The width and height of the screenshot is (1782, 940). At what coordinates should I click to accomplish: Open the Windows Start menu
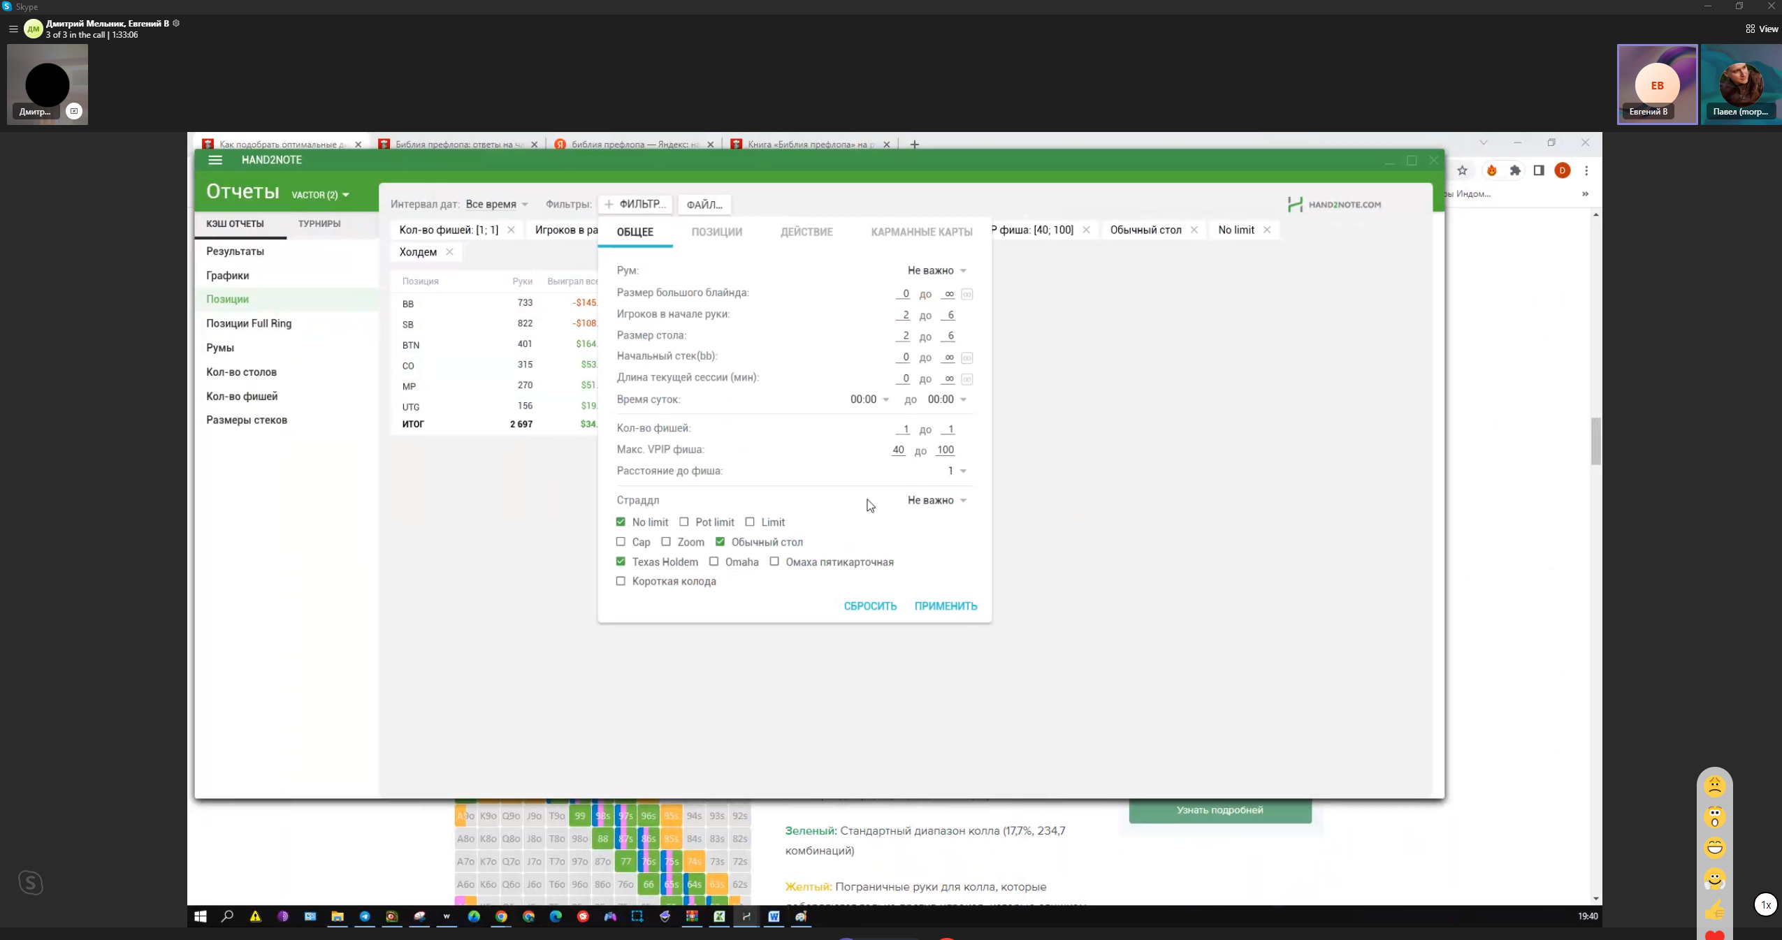click(x=201, y=916)
